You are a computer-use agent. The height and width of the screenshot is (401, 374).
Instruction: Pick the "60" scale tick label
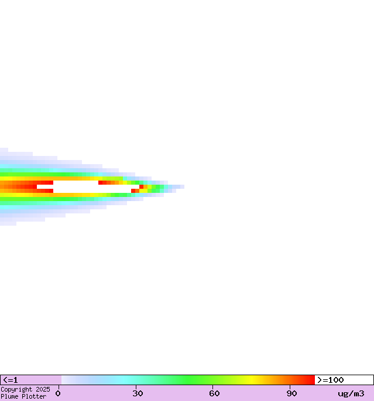(215, 393)
